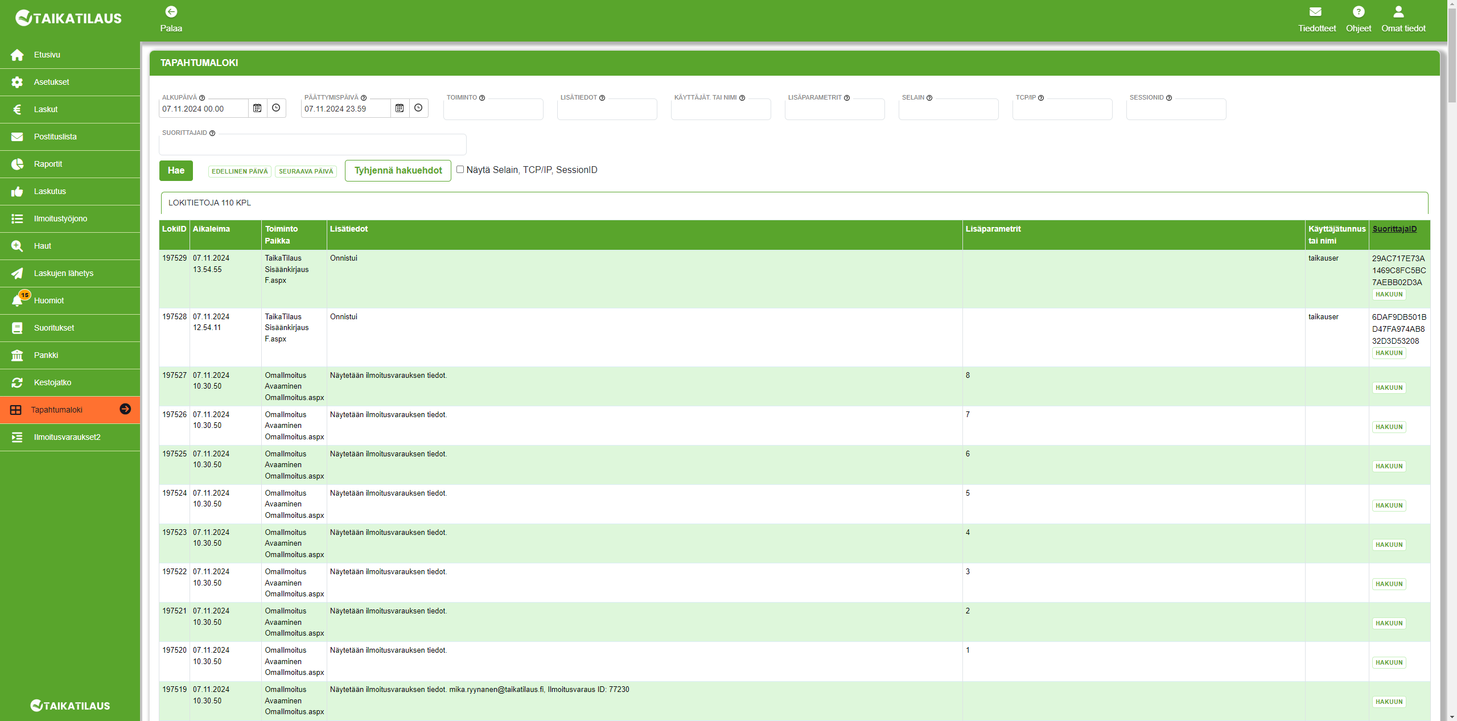Click the arrow icon beside Tapahtumaloki
Image resolution: width=1457 pixels, height=721 pixels.
125,409
